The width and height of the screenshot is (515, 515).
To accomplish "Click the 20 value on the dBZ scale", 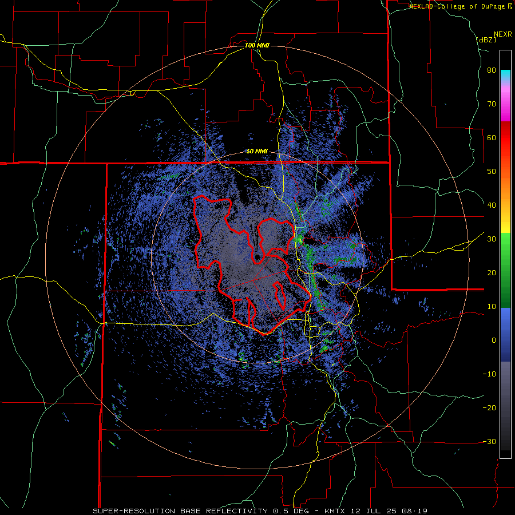I will [x=492, y=273].
